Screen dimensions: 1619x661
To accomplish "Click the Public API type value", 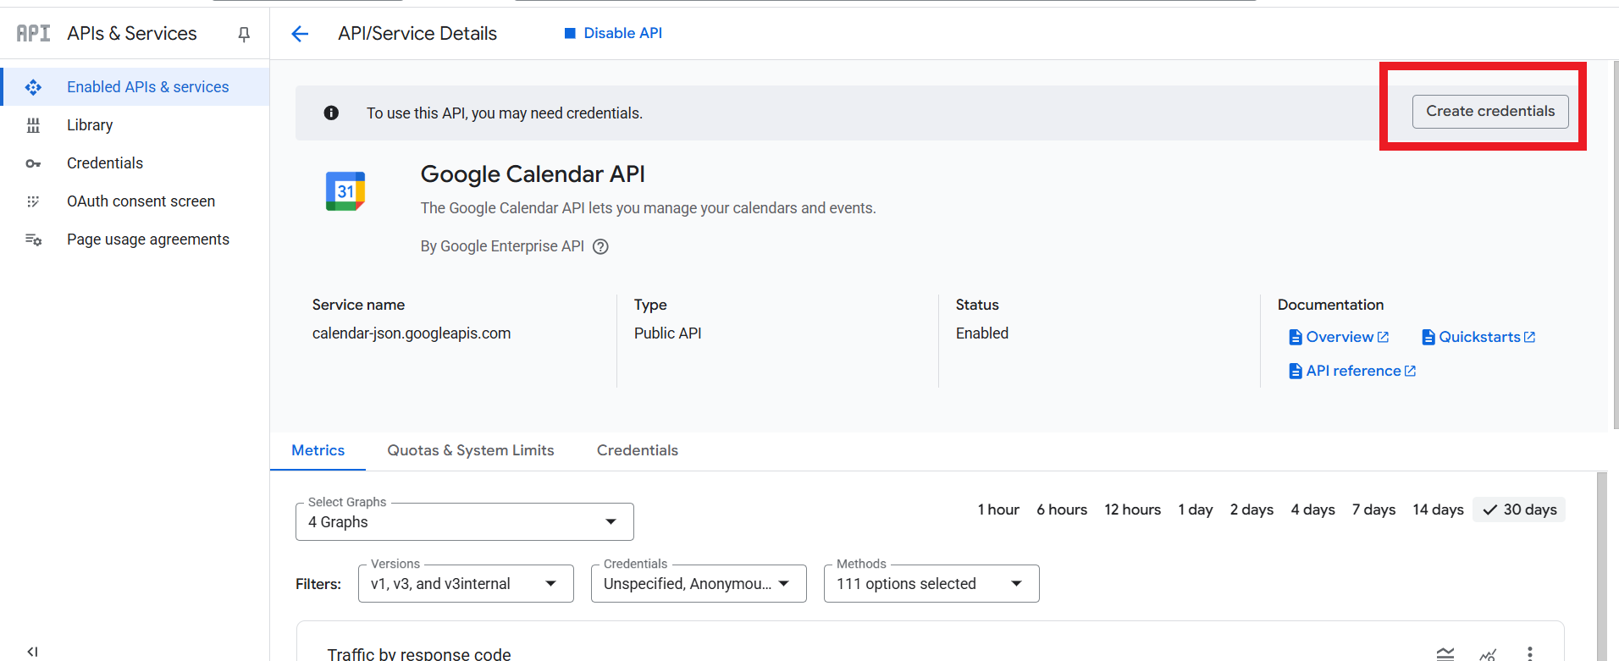I will tap(668, 333).
